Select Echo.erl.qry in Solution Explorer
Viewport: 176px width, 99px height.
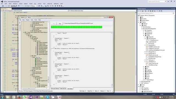coord(151,43)
